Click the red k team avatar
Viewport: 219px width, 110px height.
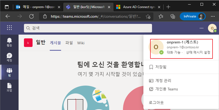pyautogui.click(x=28, y=43)
